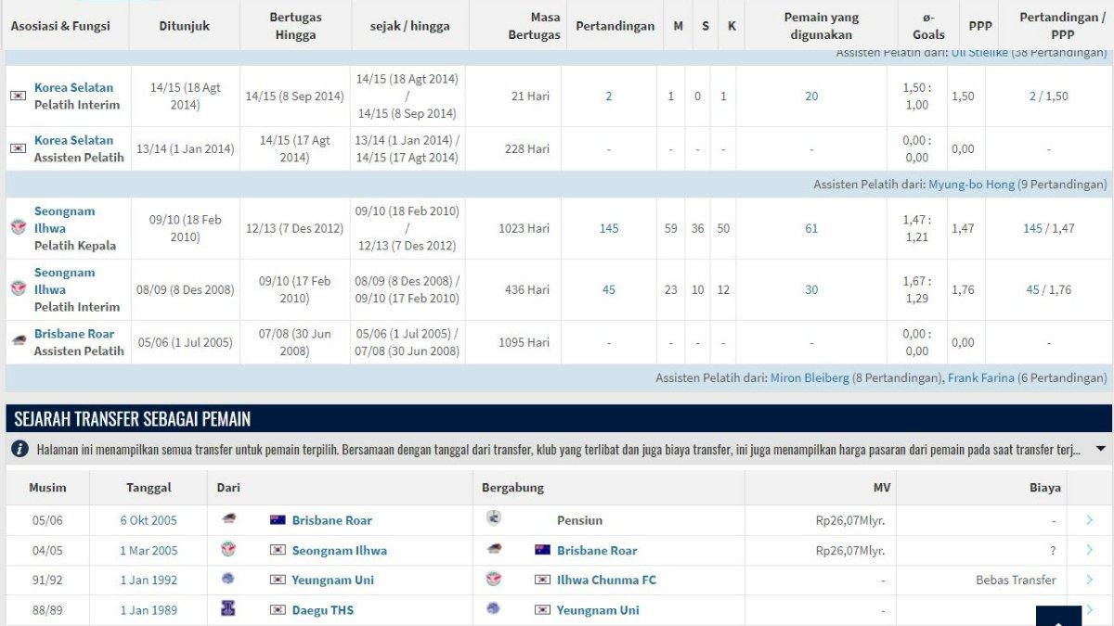1114x626 pixels.
Task: View the 20 players used by Korea Selatan
Action: [x=811, y=96]
